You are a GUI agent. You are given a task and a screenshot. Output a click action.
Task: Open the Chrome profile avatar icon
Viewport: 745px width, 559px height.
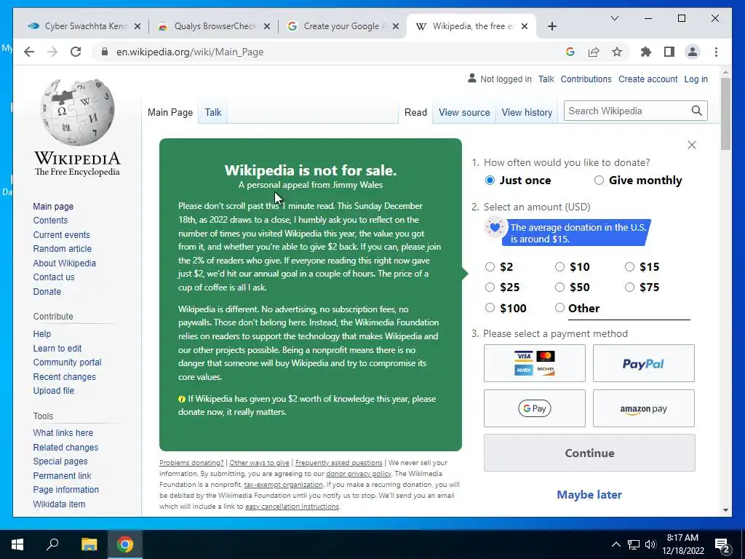[693, 52]
